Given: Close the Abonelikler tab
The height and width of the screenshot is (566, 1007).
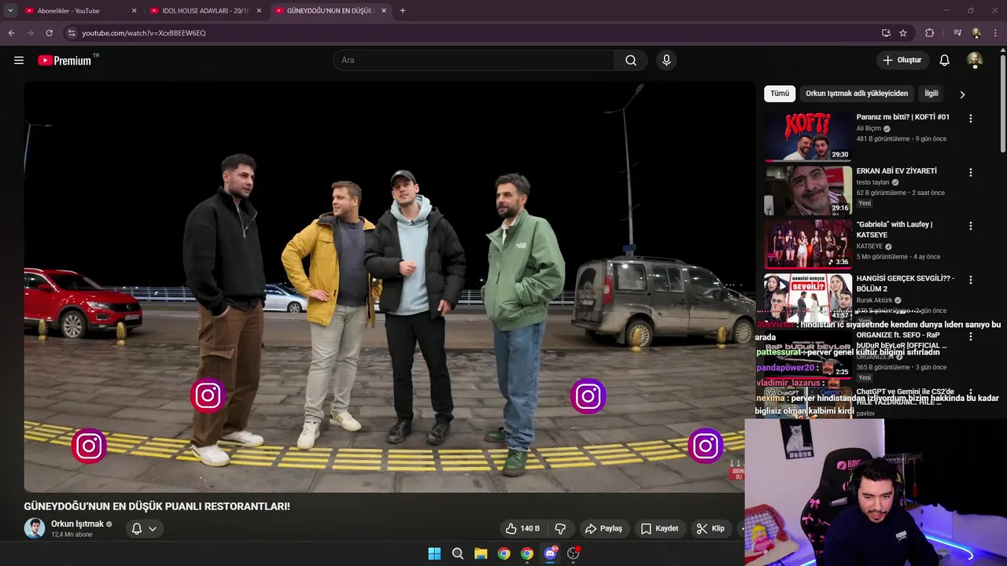Looking at the screenshot, I should click(x=134, y=11).
